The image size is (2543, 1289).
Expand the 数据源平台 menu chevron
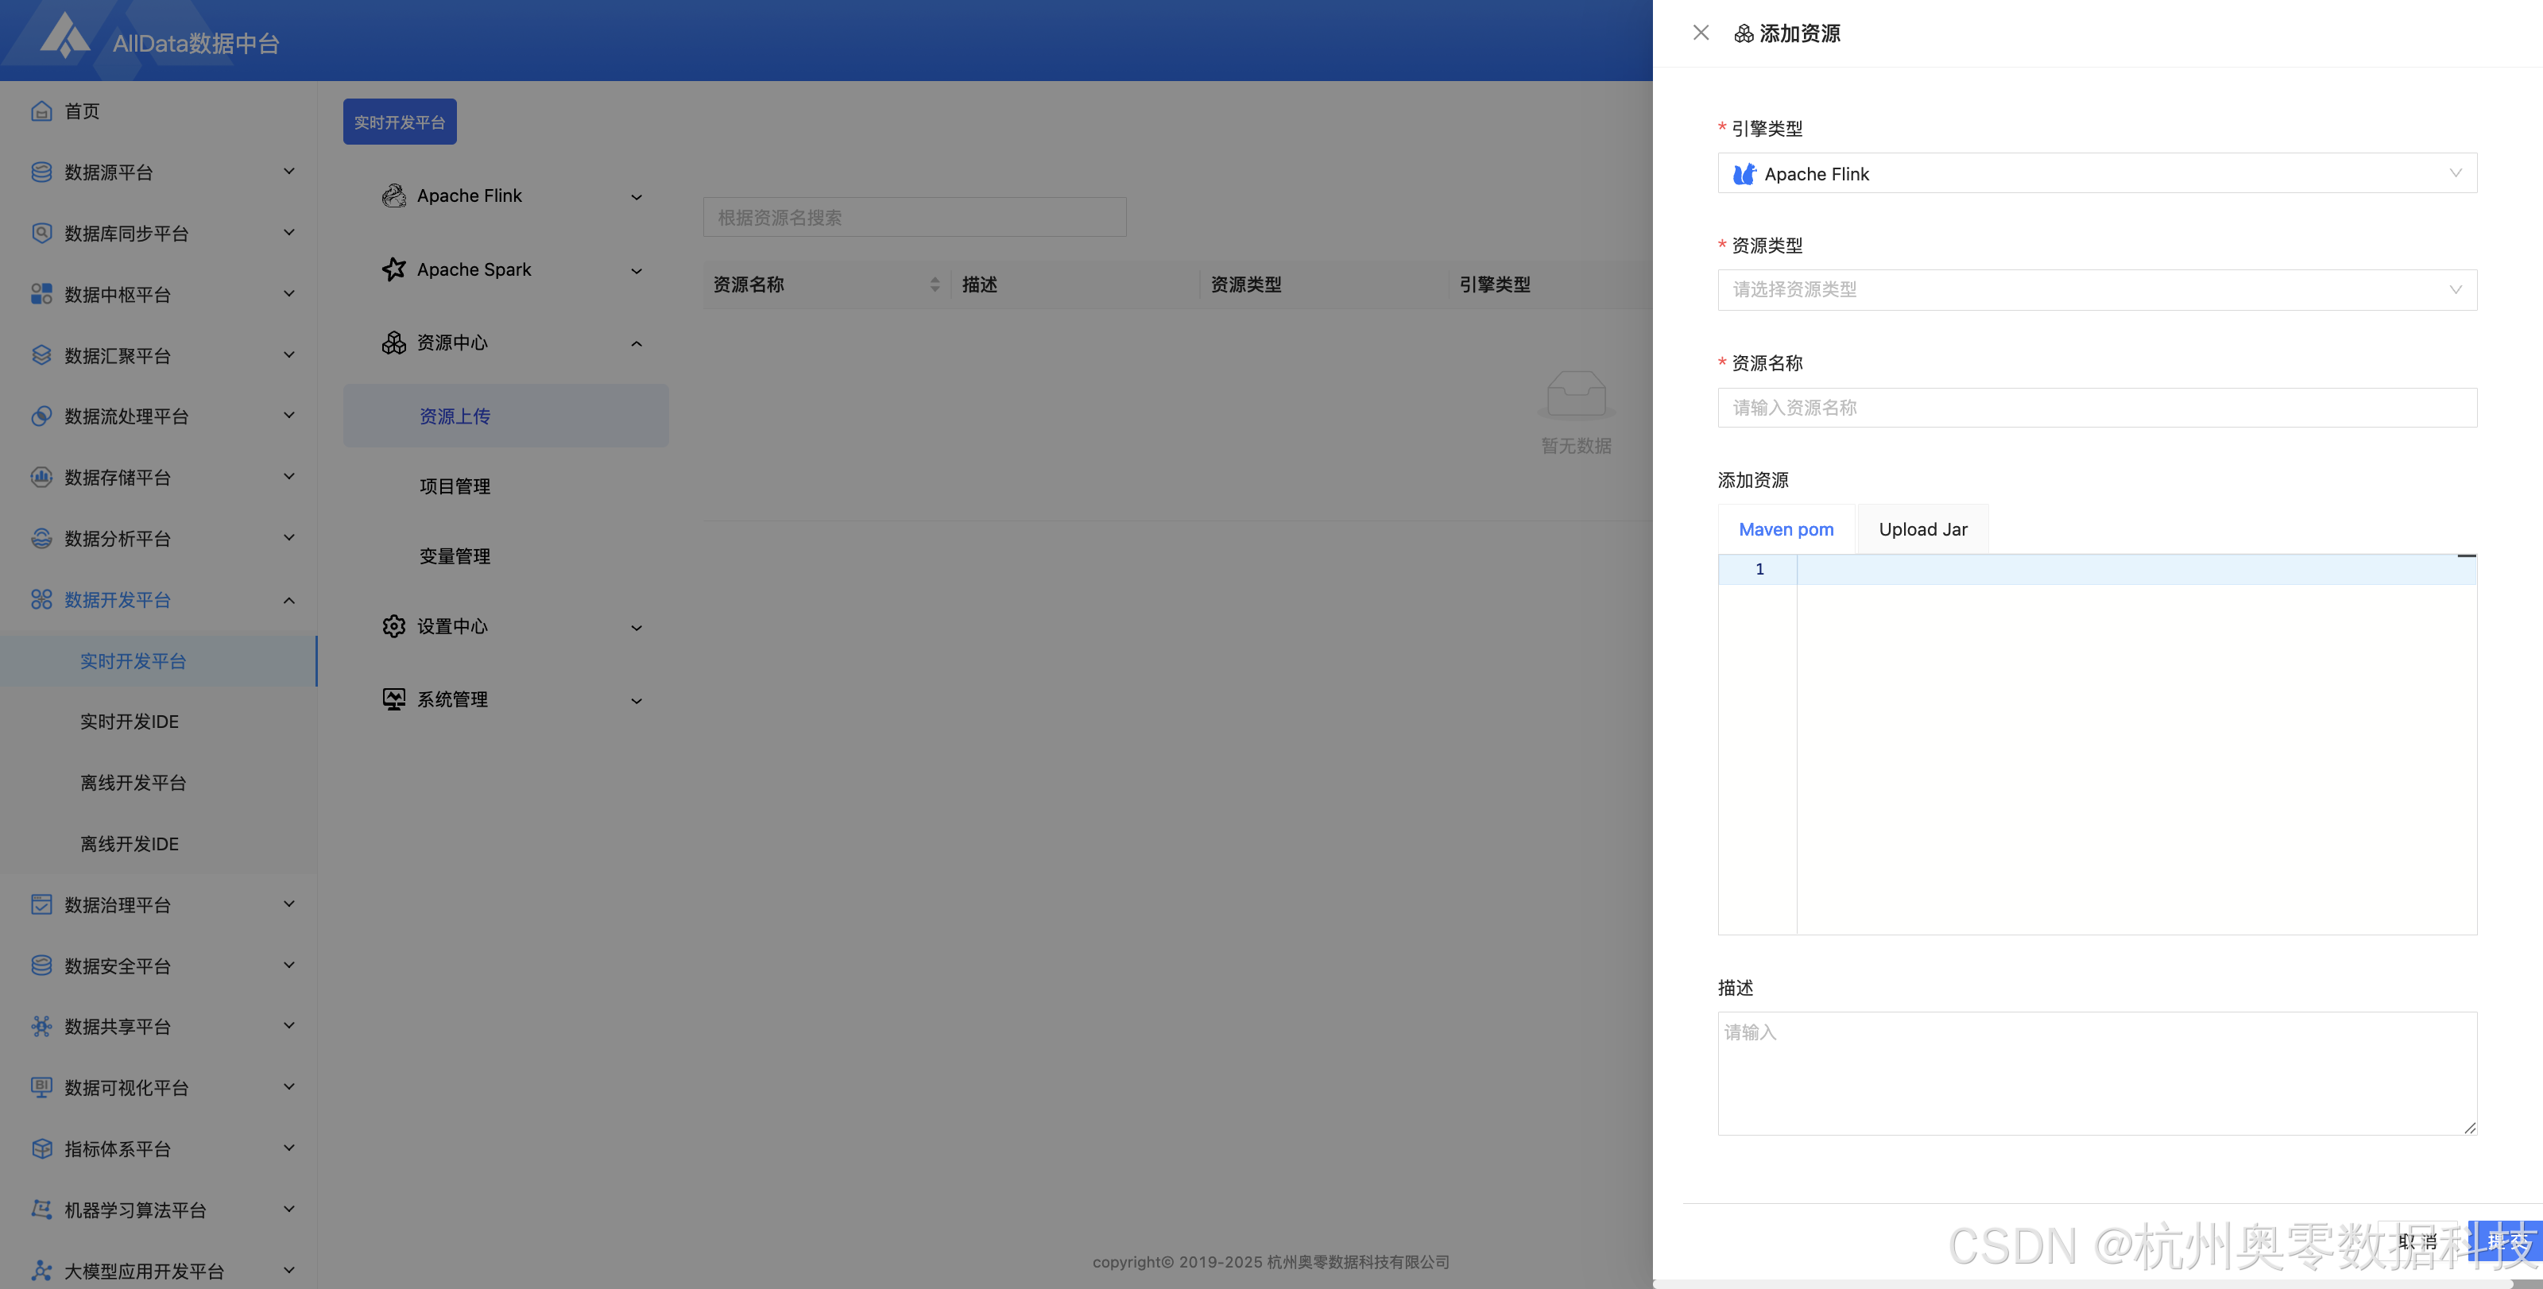289,172
